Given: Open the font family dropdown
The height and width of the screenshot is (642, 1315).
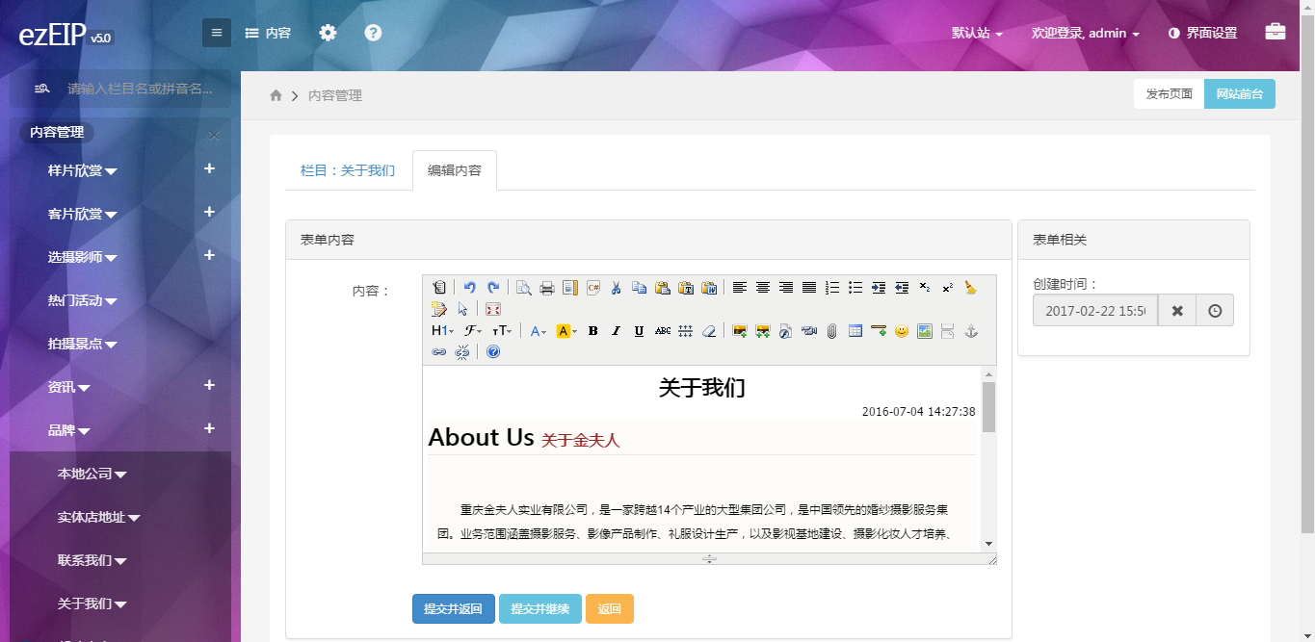Looking at the screenshot, I should pos(473,330).
